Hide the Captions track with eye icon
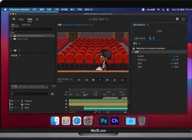The width and height of the screenshot is (192, 140). [12, 101]
